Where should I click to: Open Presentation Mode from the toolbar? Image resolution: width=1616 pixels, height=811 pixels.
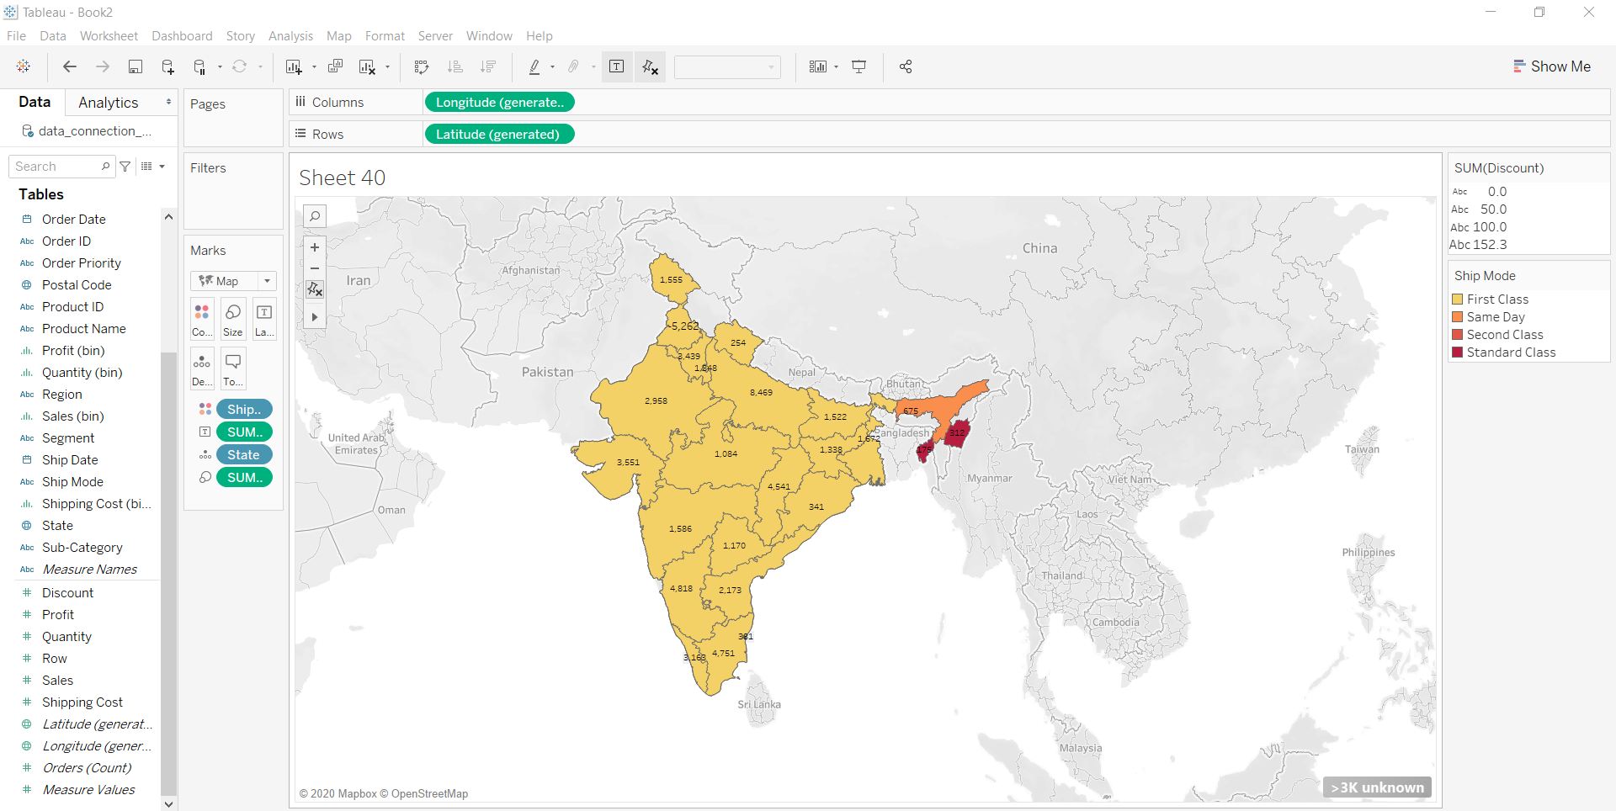coord(858,67)
